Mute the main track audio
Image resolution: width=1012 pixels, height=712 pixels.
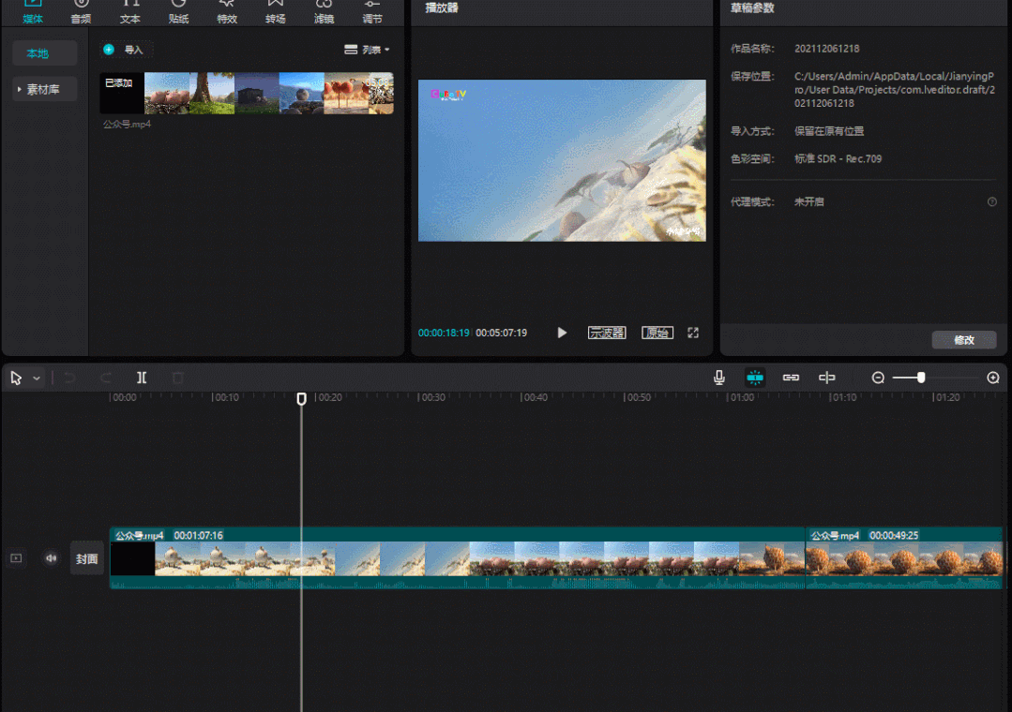(51, 557)
